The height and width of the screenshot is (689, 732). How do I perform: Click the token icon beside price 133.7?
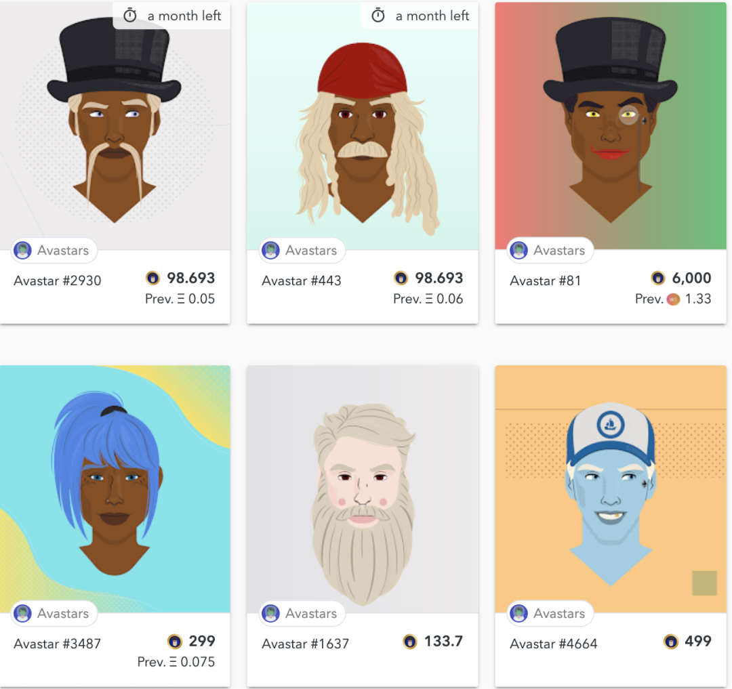coord(410,642)
